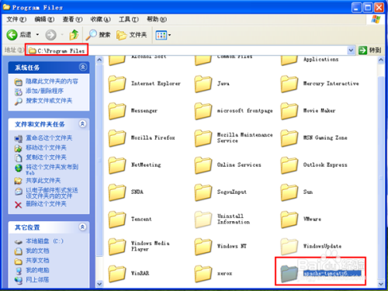Click the email-this-folder's-files link
The height and width of the screenshot is (291, 388).
click(x=52, y=193)
